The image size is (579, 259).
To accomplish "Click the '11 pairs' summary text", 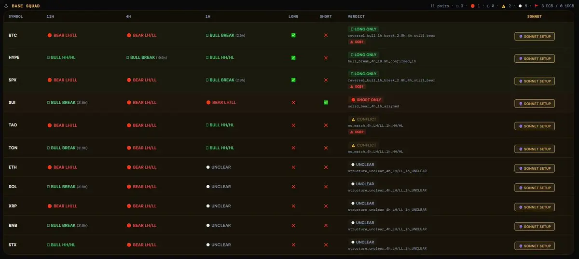I will pyautogui.click(x=441, y=6).
